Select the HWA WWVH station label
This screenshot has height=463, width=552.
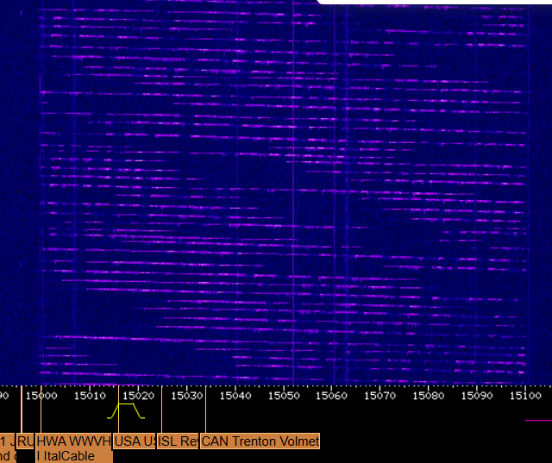73,441
